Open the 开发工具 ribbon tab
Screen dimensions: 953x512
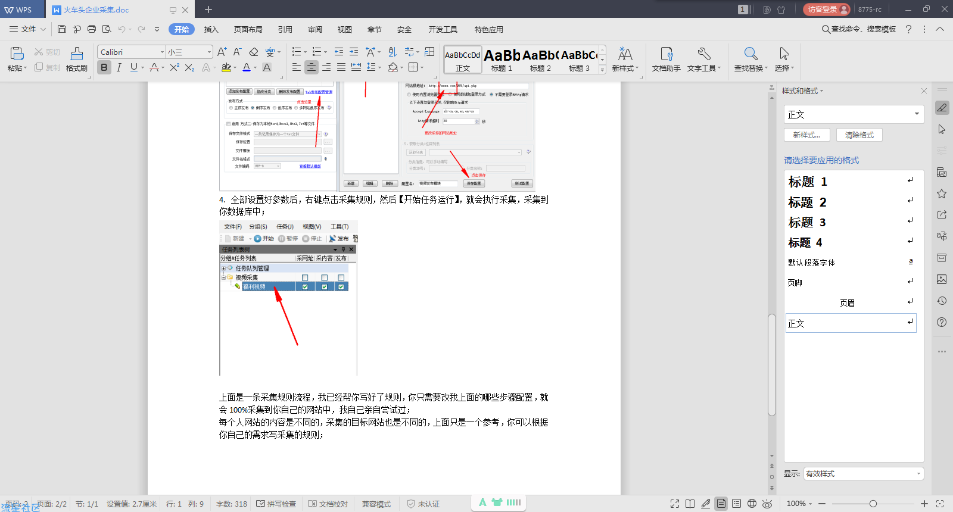point(443,29)
